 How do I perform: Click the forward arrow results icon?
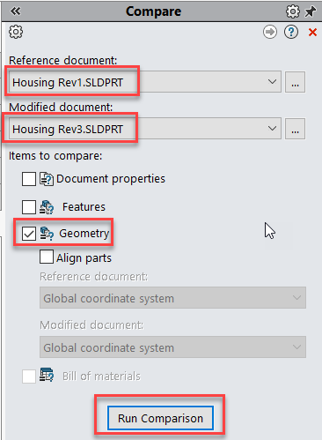point(270,32)
